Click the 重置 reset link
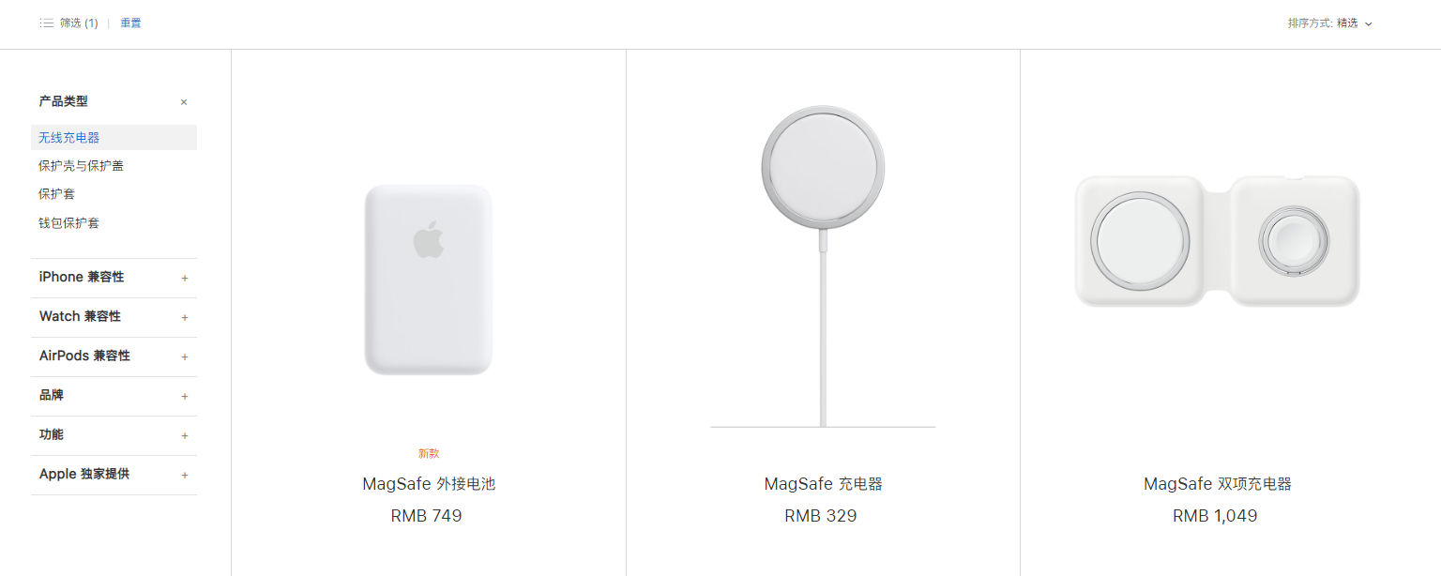This screenshot has height=576, width=1441. point(130,23)
